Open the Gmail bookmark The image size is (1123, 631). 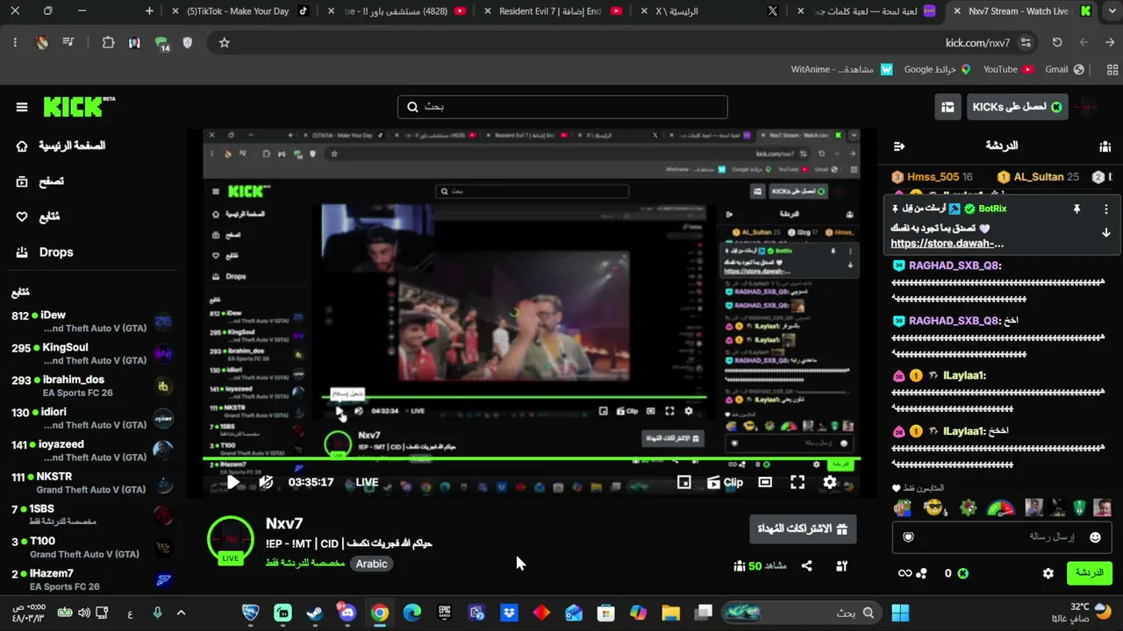coord(1064,69)
